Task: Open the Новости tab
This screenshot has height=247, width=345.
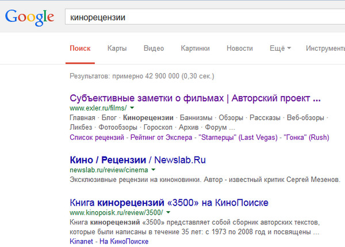Action: point(239,48)
